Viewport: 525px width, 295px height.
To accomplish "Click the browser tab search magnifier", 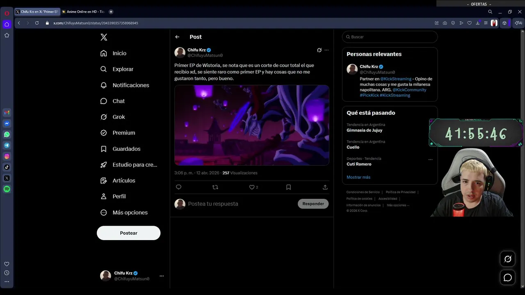I will [x=490, y=12].
